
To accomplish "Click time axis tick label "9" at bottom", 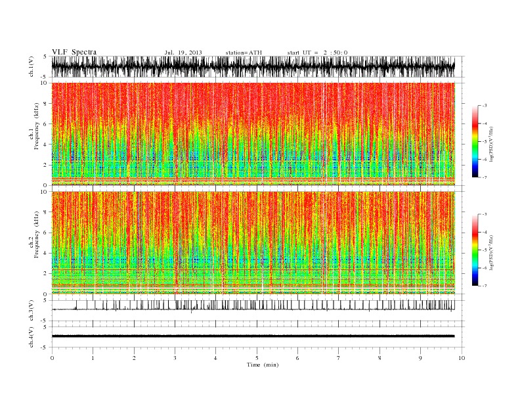I will (420, 358).
